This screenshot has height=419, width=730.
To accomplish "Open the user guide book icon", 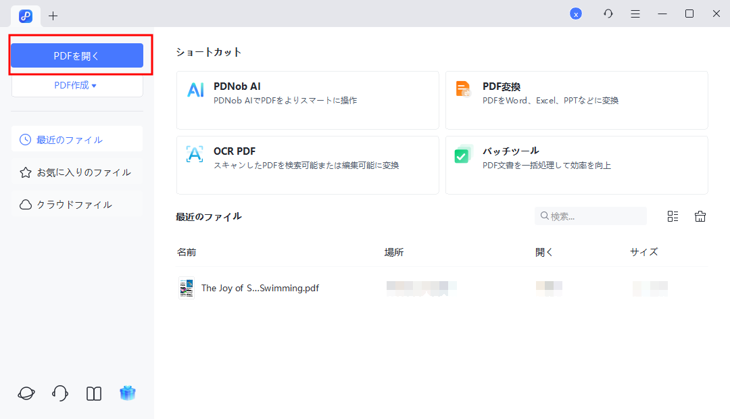I will click(x=93, y=393).
